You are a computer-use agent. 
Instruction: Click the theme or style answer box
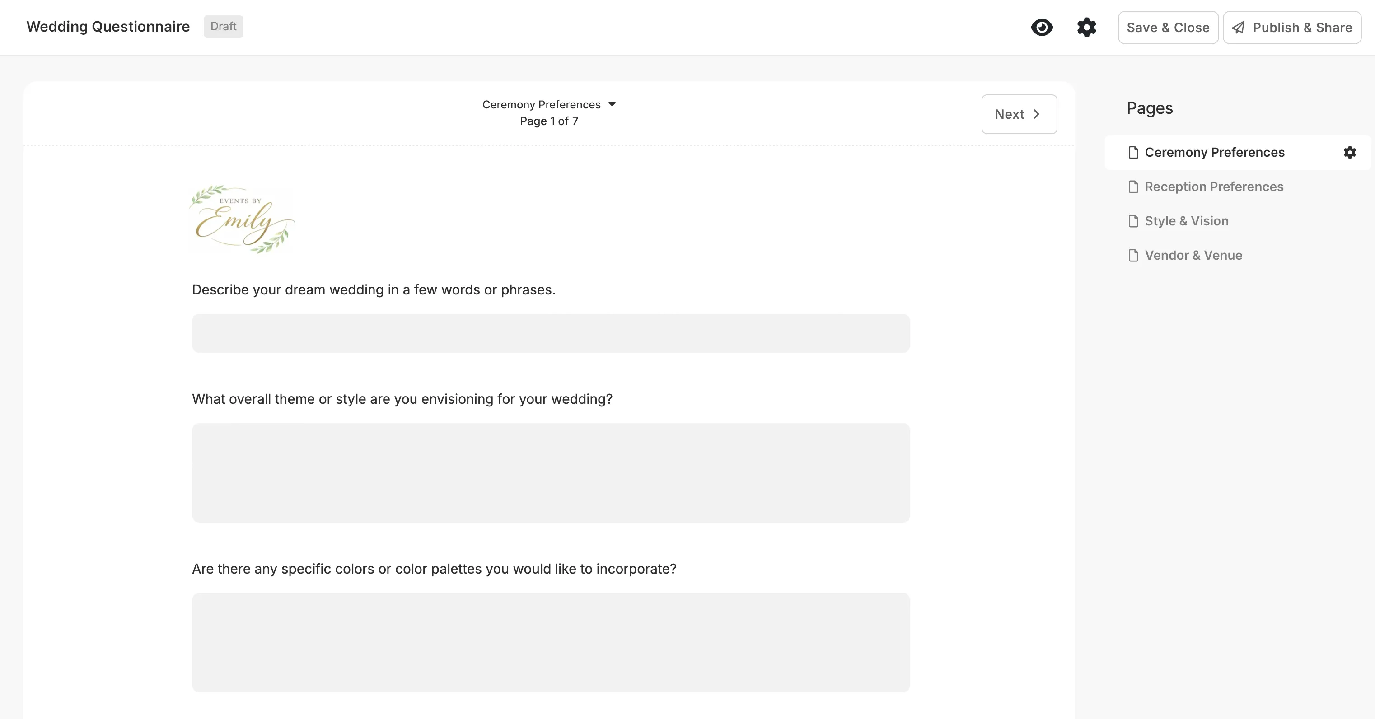click(551, 473)
